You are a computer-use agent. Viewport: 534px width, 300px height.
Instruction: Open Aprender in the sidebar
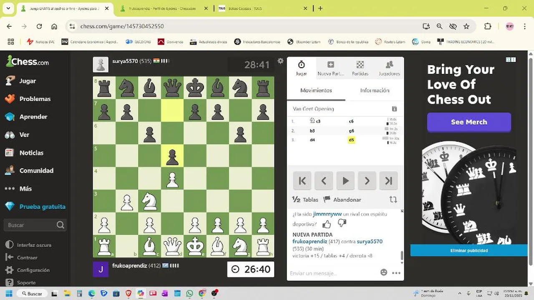coord(26,117)
